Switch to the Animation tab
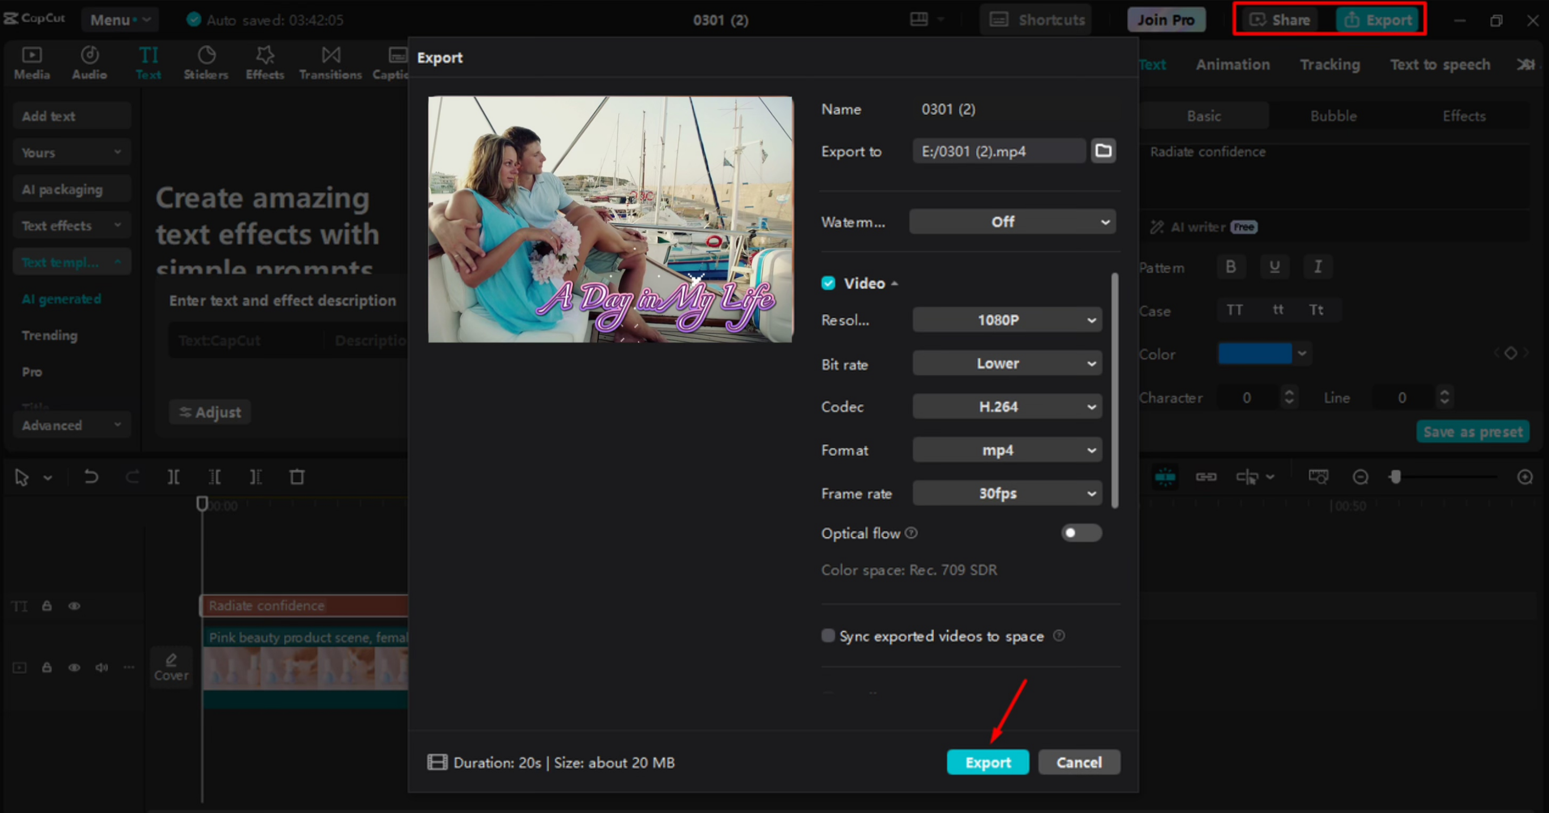The image size is (1549, 813). [x=1232, y=64]
